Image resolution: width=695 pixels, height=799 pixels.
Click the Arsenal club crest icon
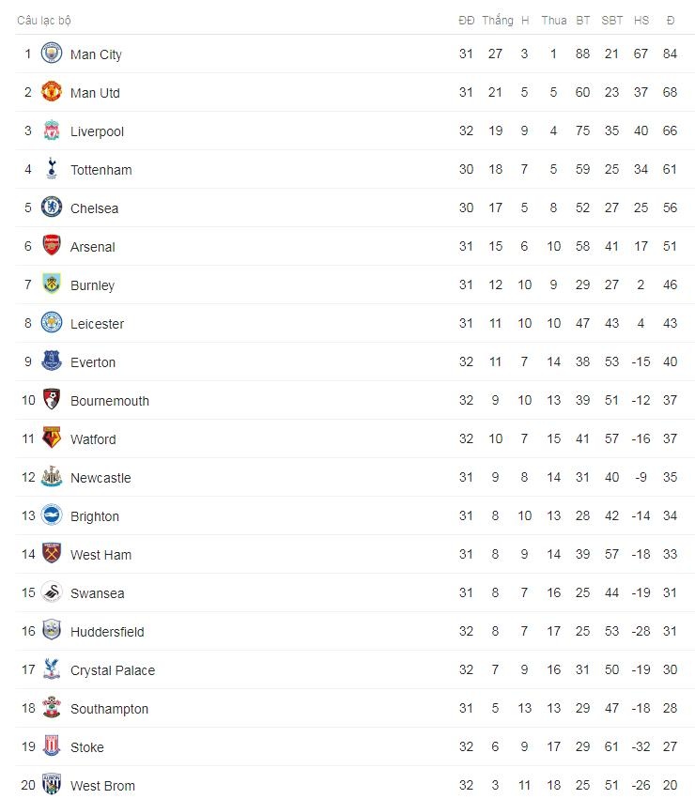click(52, 247)
